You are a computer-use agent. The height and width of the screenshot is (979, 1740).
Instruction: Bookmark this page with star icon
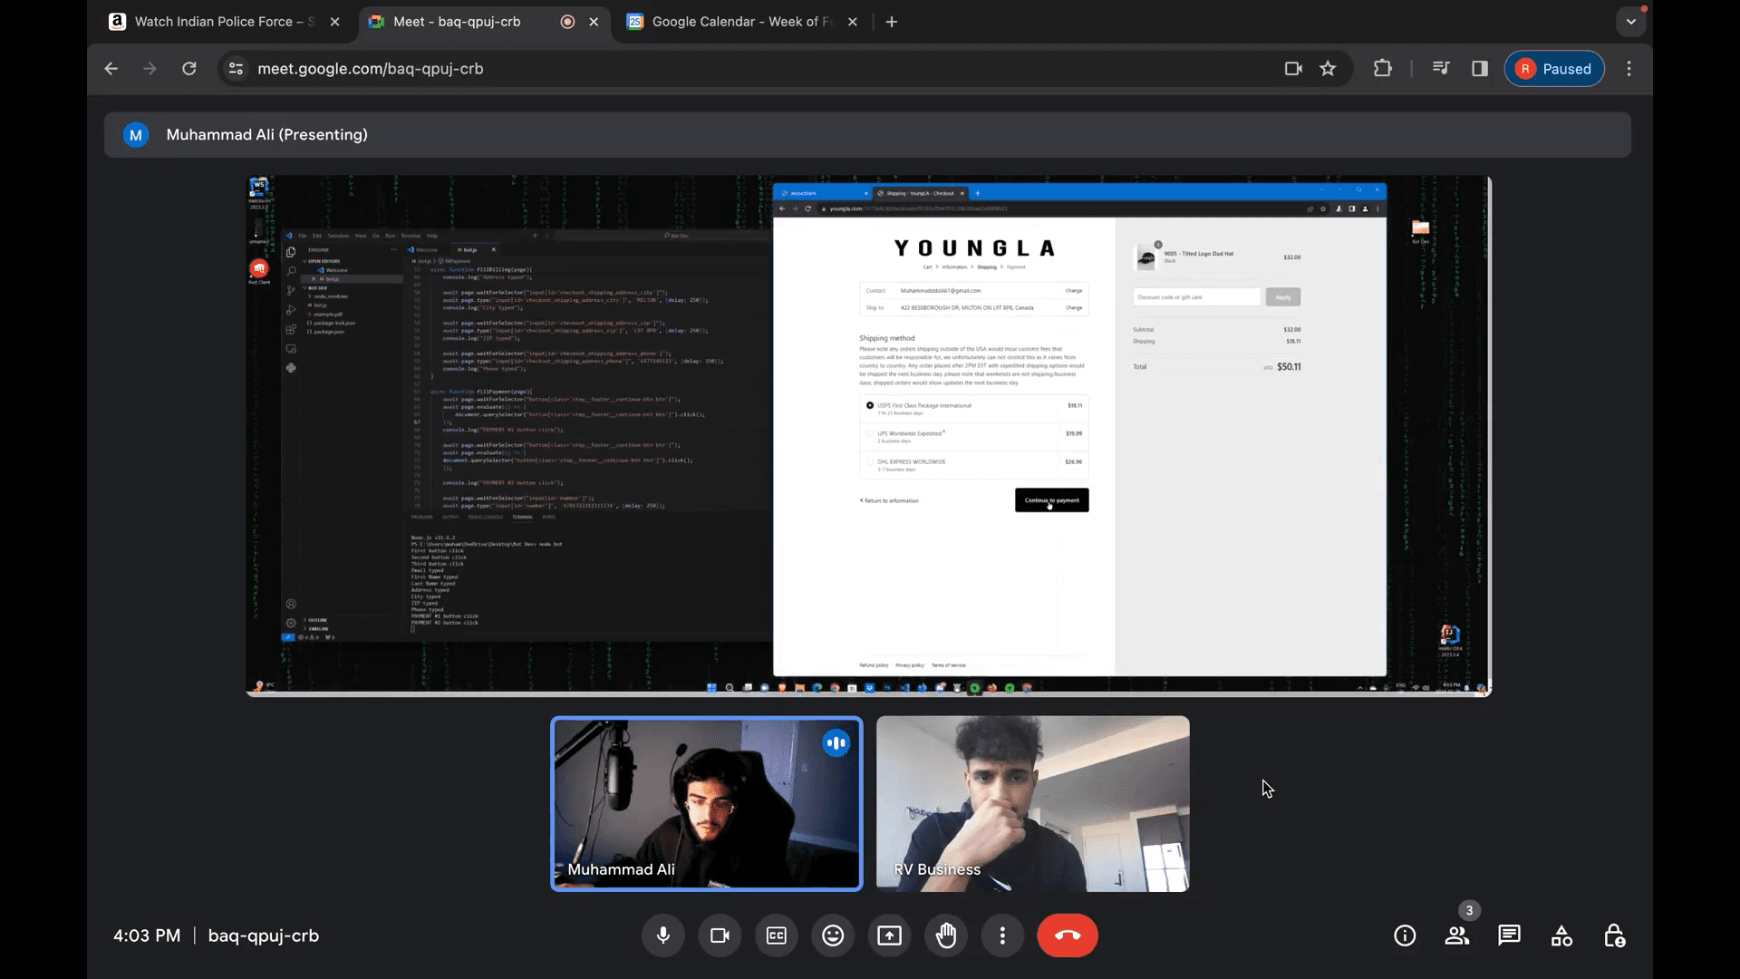click(x=1328, y=69)
